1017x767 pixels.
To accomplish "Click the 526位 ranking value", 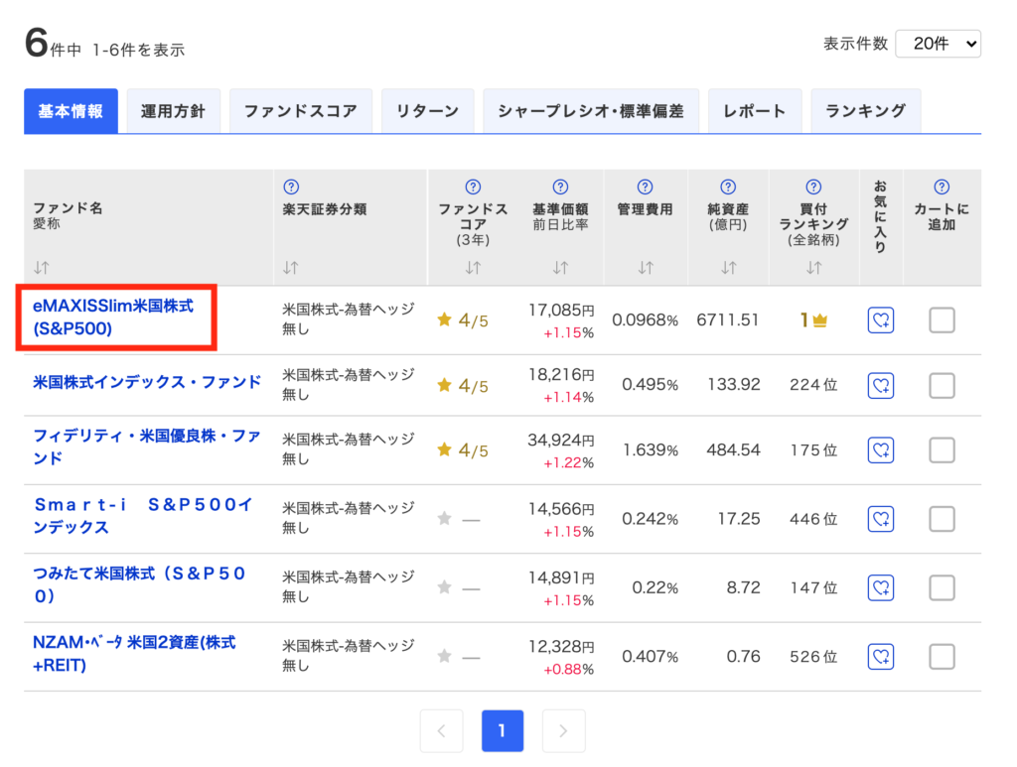I will (x=813, y=657).
